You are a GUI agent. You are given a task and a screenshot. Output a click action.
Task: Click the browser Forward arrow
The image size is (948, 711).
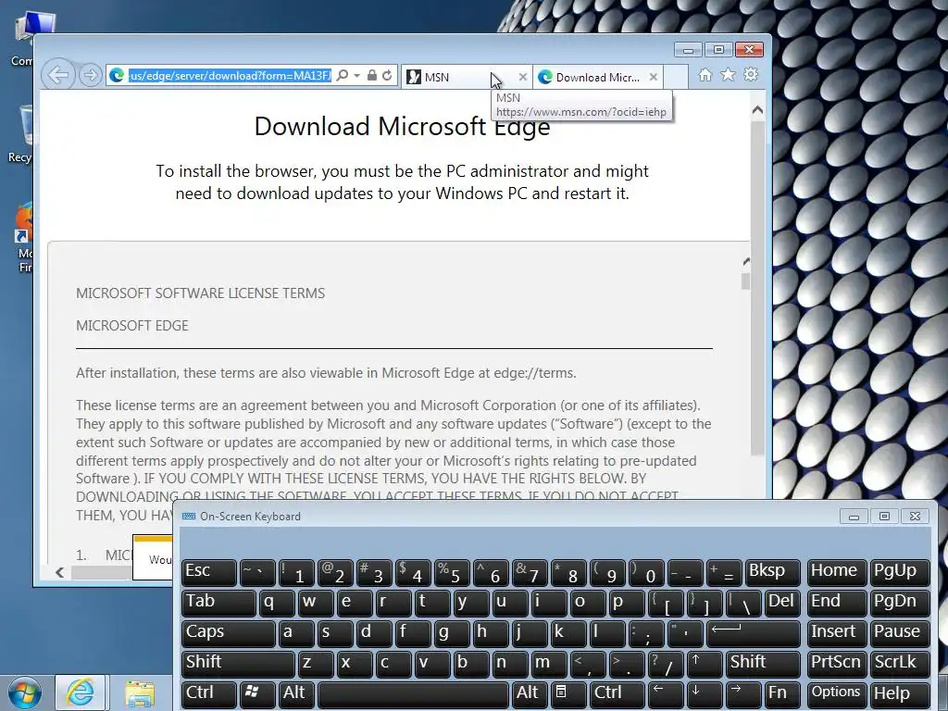tap(90, 75)
